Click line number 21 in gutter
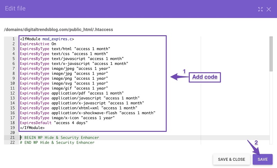 (12, 138)
